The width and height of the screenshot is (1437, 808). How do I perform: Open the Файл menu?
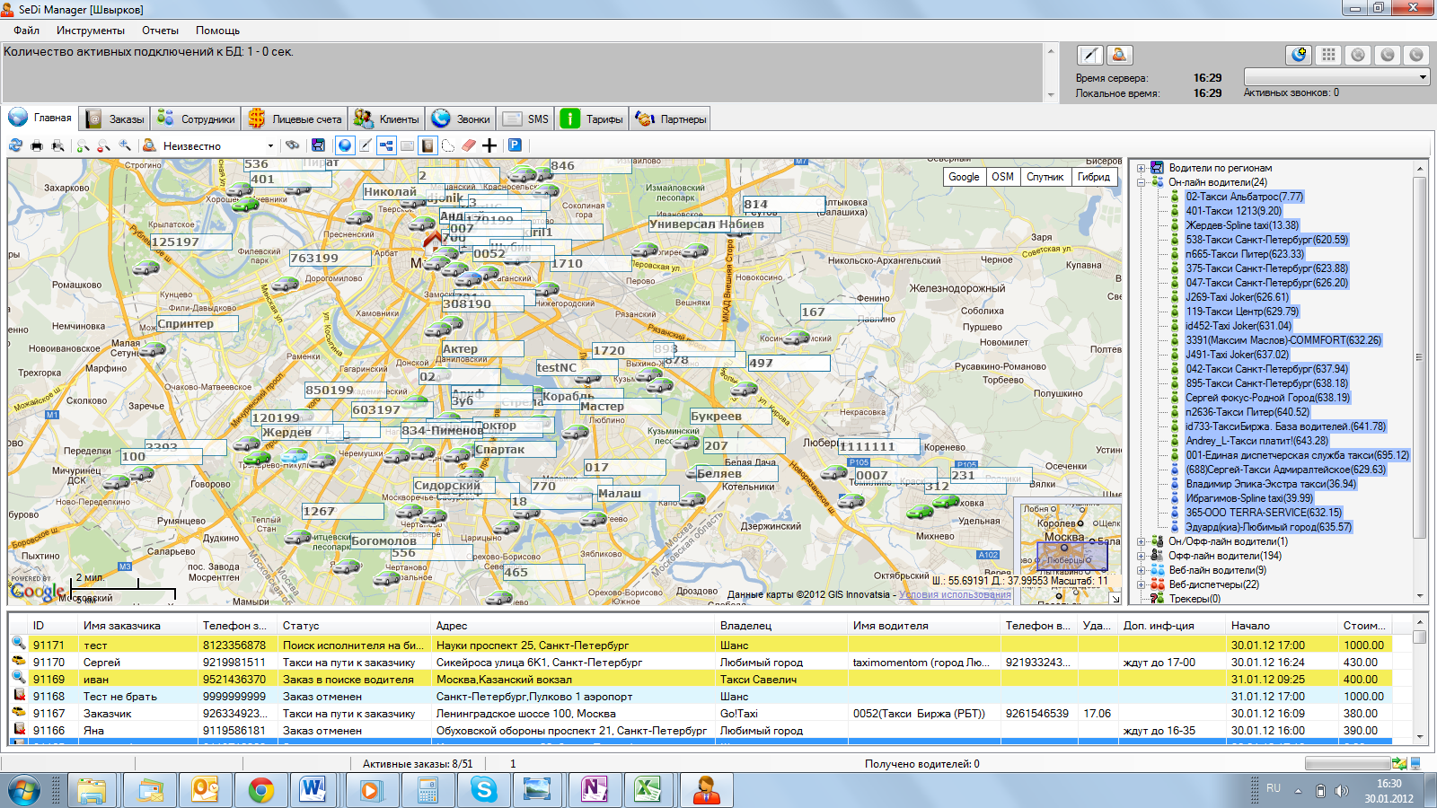[26, 31]
